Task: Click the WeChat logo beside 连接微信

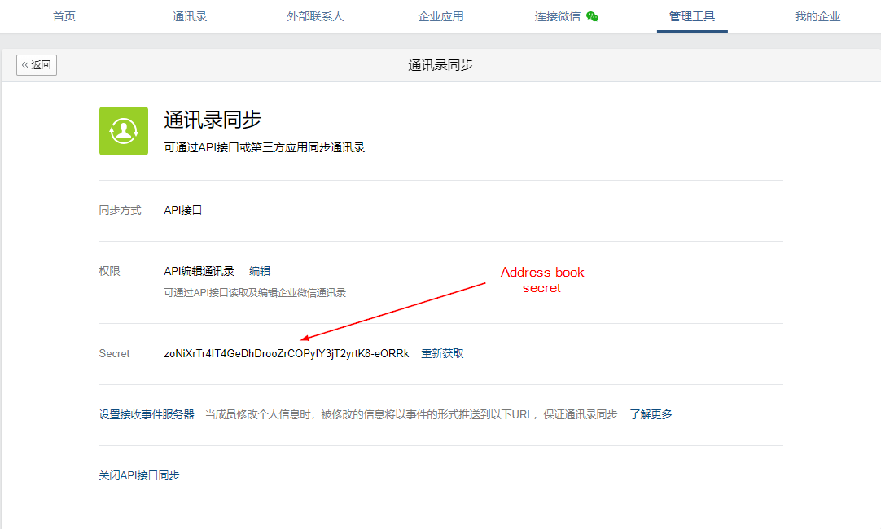Action: click(594, 15)
